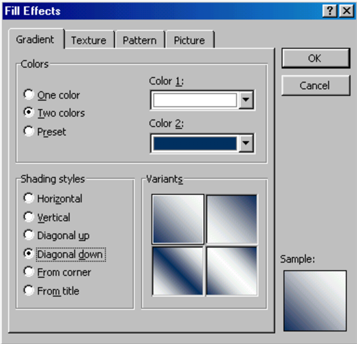
Task: Switch to the Texture tab
Action: [x=88, y=40]
